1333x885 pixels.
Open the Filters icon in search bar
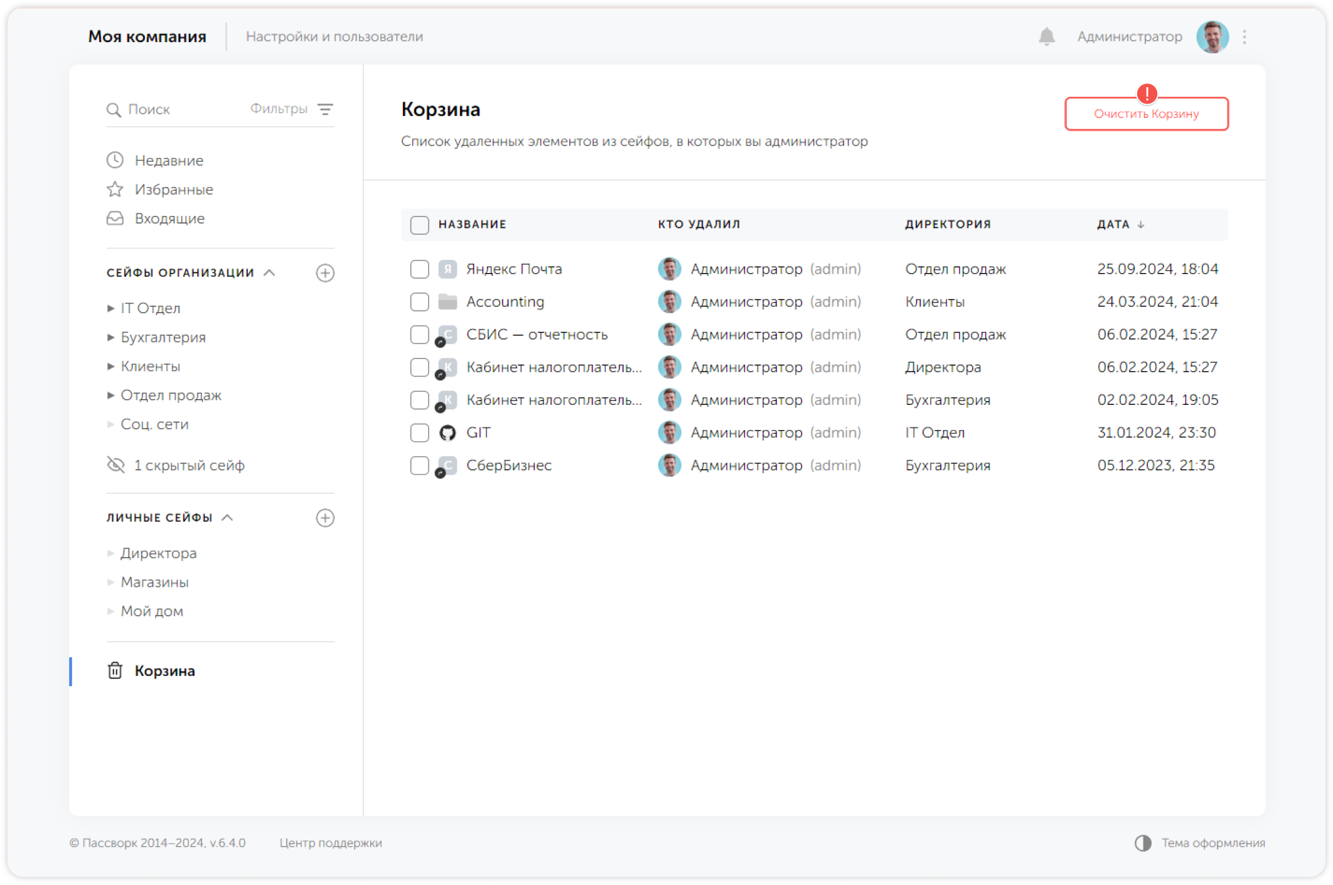(x=325, y=109)
